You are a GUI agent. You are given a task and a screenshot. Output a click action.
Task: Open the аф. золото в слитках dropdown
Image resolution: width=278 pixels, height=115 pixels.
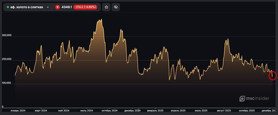coord(28,7)
